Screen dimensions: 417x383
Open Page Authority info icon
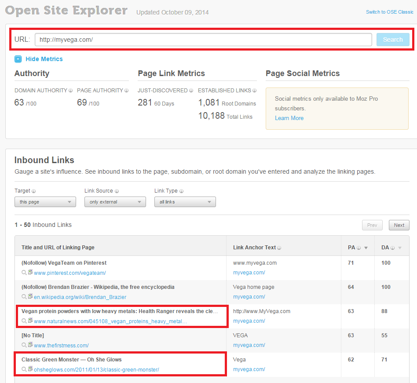[x=127, y=91]
